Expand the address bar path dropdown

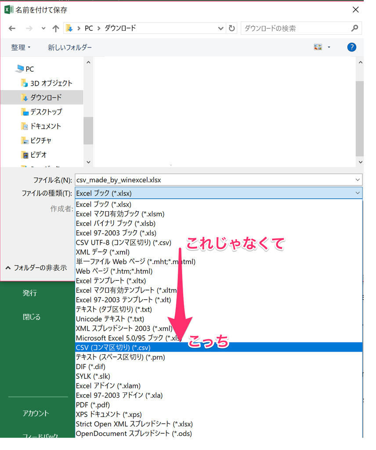click(x=221, y=28)
